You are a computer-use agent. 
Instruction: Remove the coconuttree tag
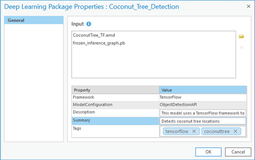(x=235, y=131)
